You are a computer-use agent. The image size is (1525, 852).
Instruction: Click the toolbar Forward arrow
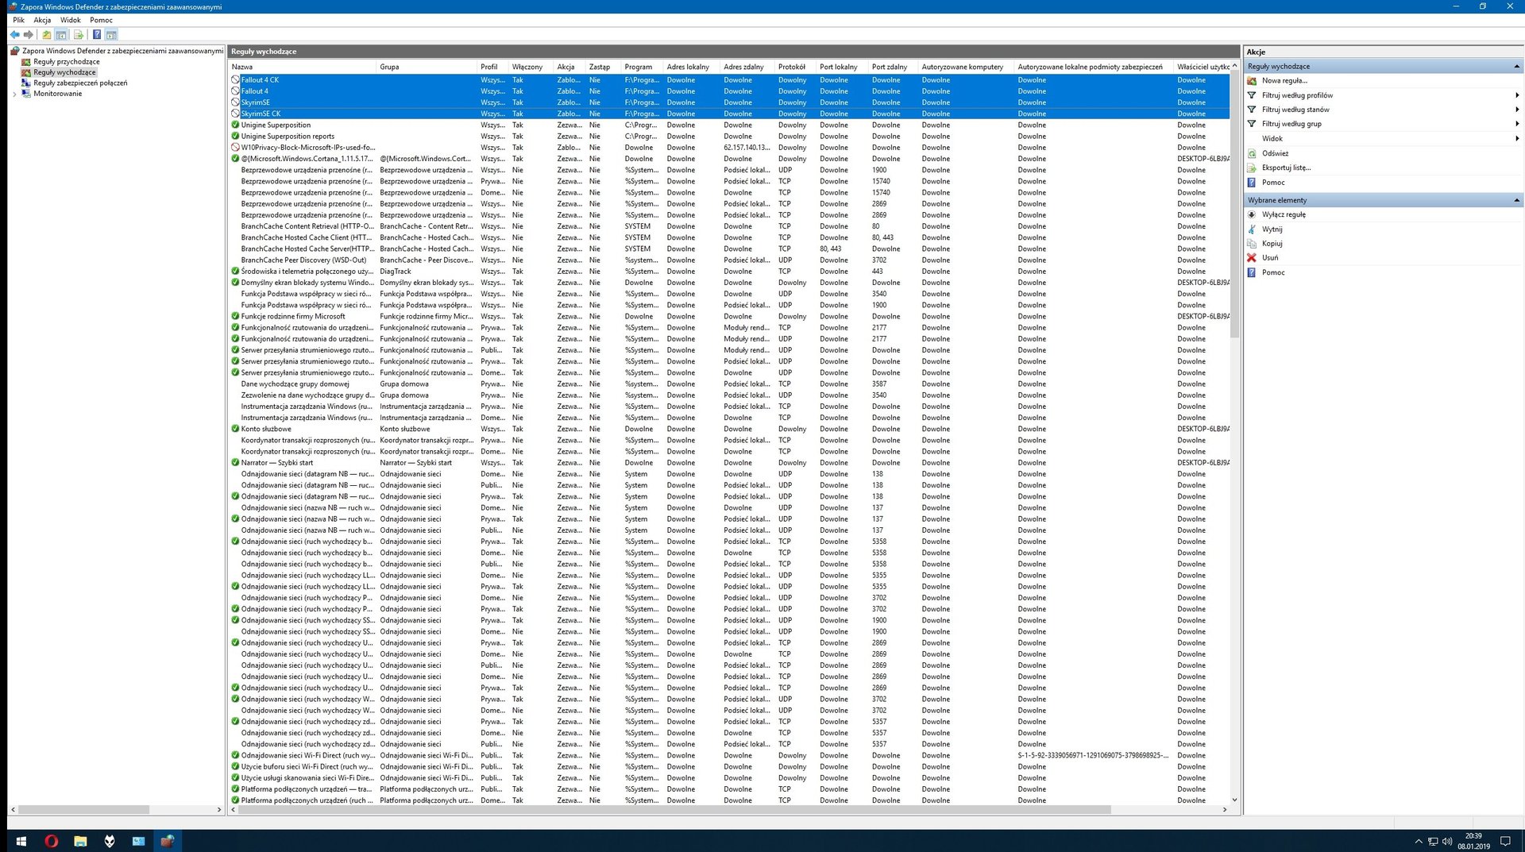(29, 35)
